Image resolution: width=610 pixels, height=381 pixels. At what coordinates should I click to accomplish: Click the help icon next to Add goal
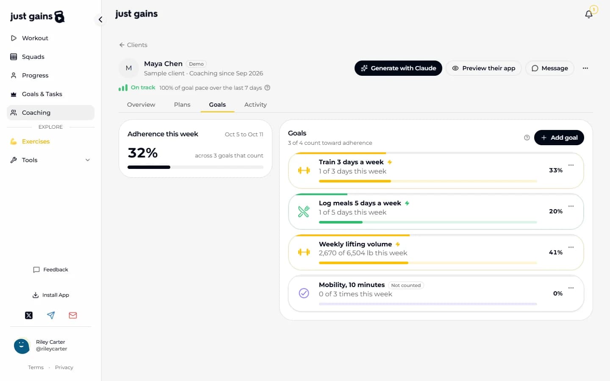pyautogui.click(x=527, y=138)
